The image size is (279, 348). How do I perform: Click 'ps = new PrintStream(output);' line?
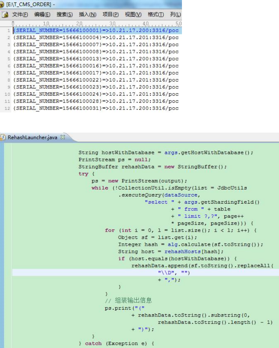pyautogui.click(x=139, y=181)
